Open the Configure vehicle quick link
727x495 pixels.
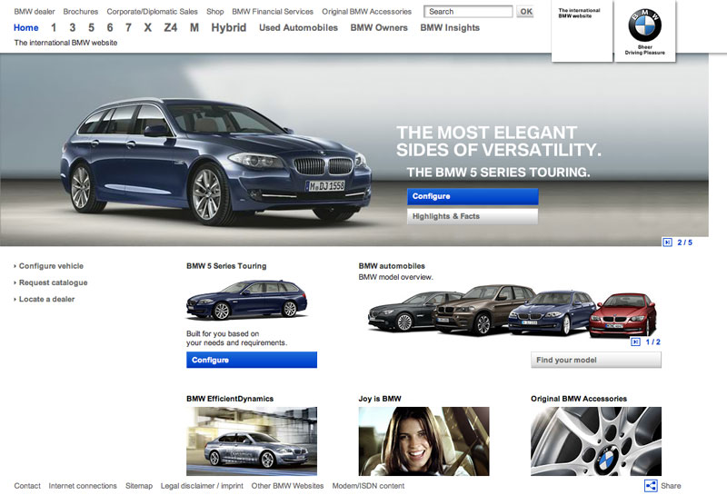pyautogui.click(x=51, y=266)
